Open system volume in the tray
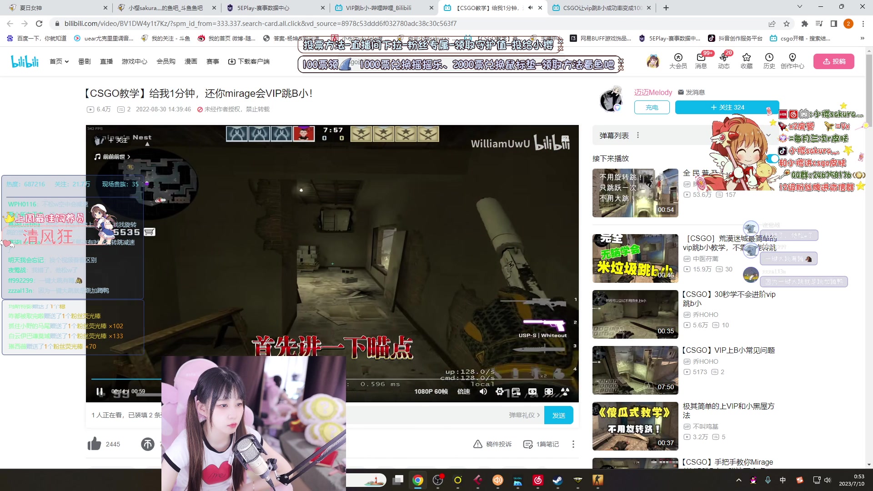873x491 pixels. click(827, 480)
